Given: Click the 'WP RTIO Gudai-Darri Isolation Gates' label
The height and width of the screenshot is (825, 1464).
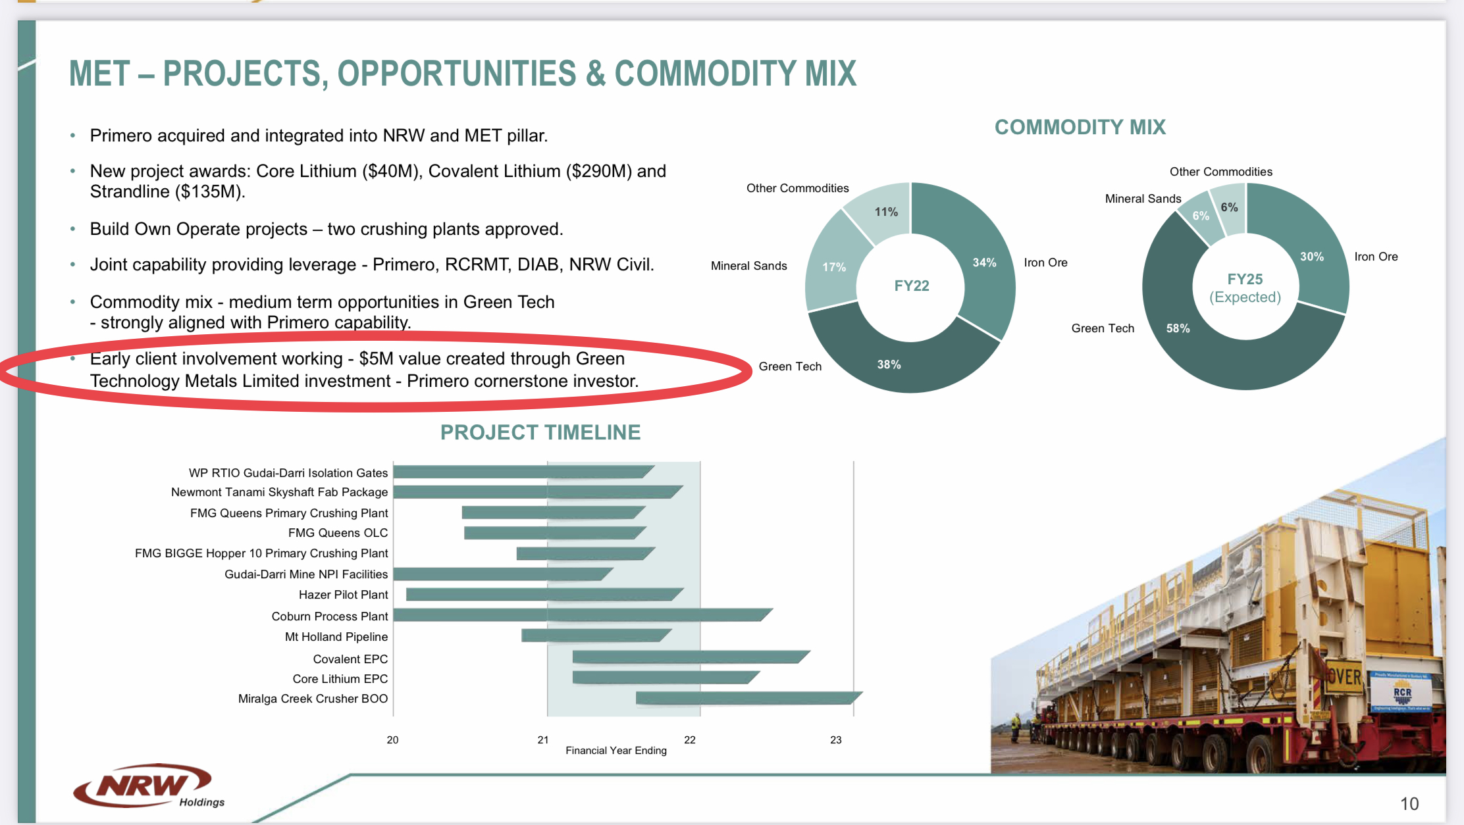Looking at the screenshot, I should [x=288, y=473].
